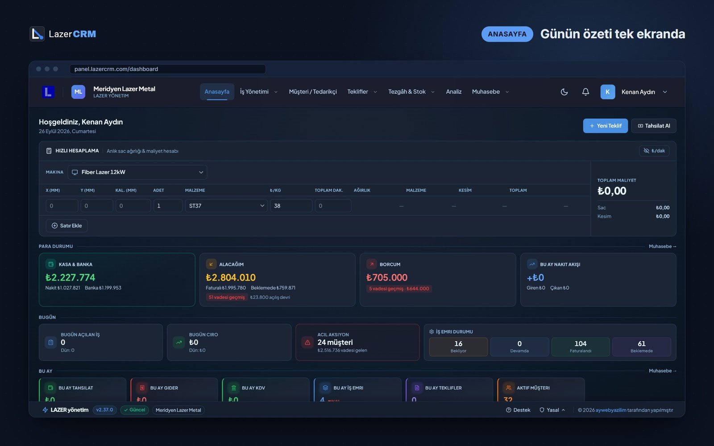Image resolution: width=714 pixels, height=446 pixels.
Task: Toggle dark mode moon icon
Action: coord(564,92)
